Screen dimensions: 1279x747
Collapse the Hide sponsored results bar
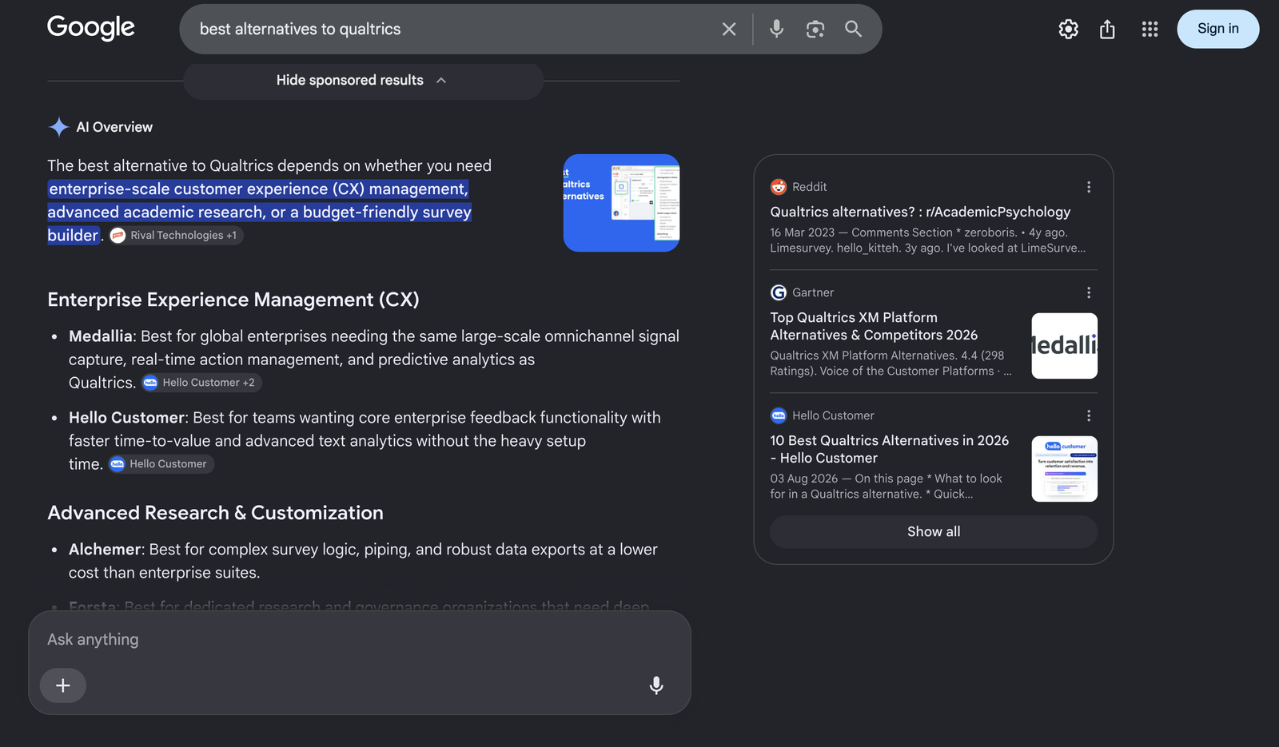364,81
